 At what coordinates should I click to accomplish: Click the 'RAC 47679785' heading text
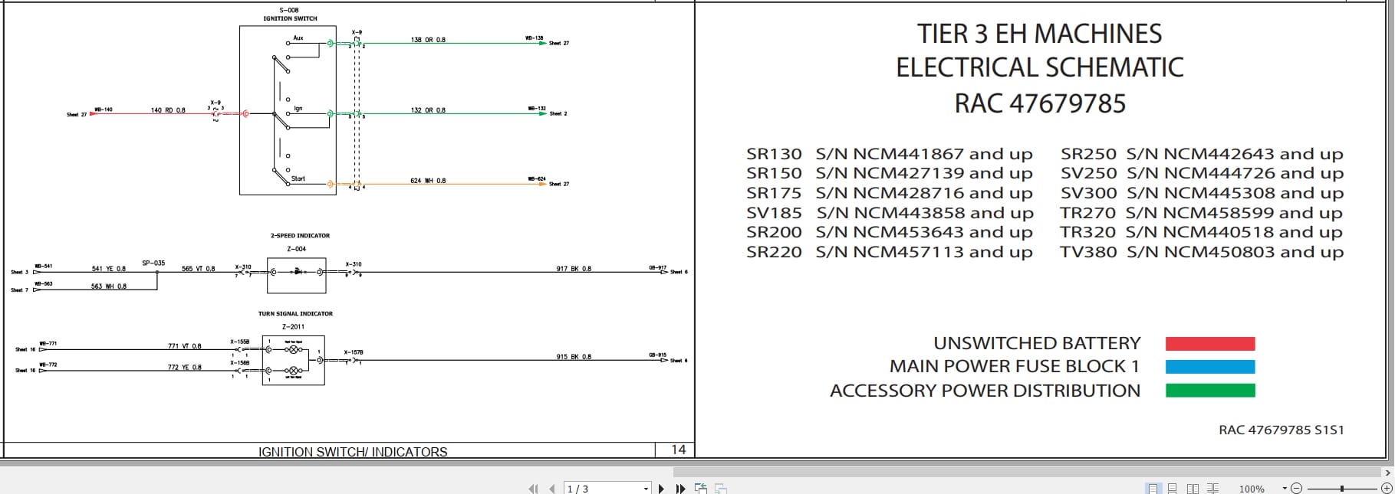1040,103
